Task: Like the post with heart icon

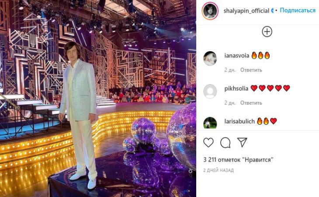Action: pyautogui.click(x=208, y=142)
